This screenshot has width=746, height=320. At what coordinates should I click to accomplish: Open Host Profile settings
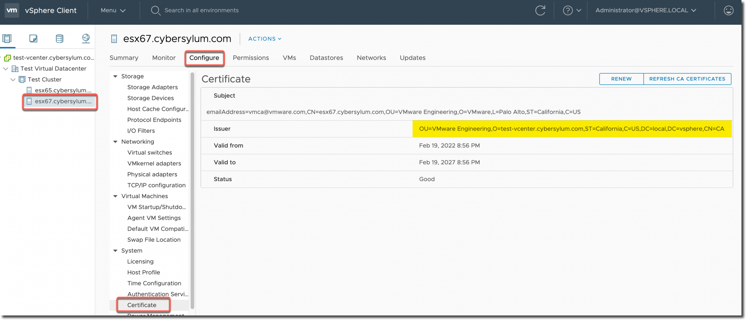click(144, 273)
